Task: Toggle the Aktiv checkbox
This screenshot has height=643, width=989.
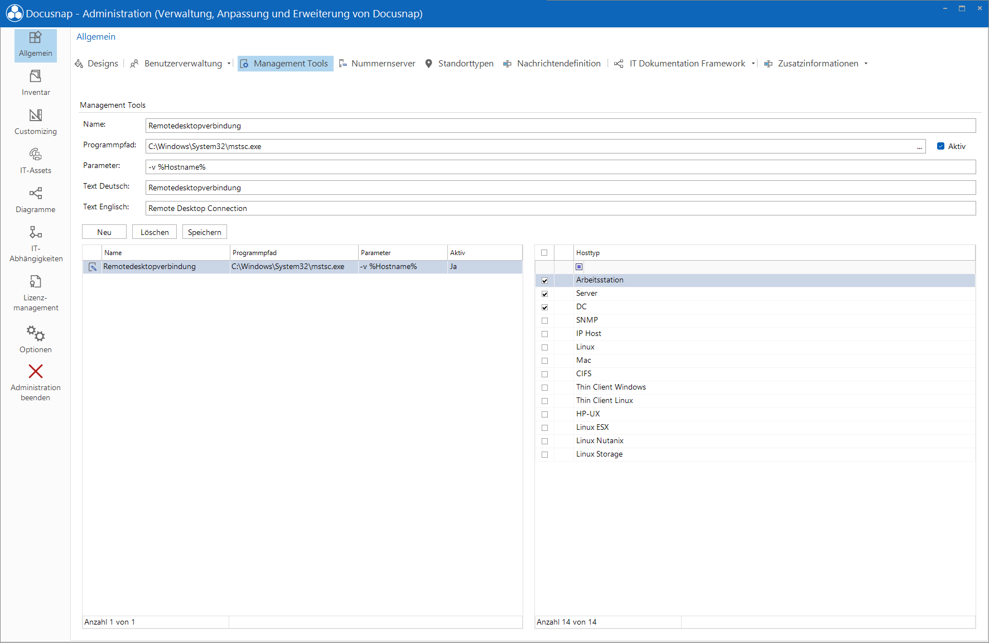Action: point(940,146)
